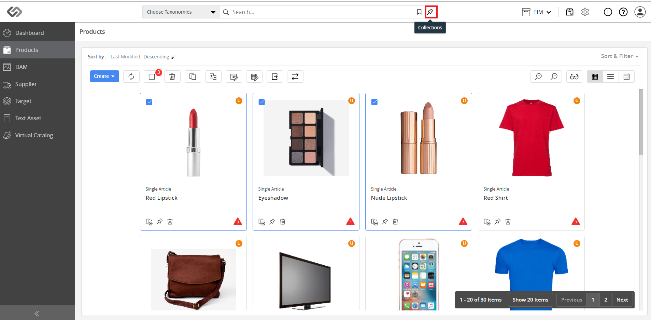This screenshot has height=320, width=651.
Task: Expand the Create dropdown button
Action: pyautogui.click(x=104, y=76)
